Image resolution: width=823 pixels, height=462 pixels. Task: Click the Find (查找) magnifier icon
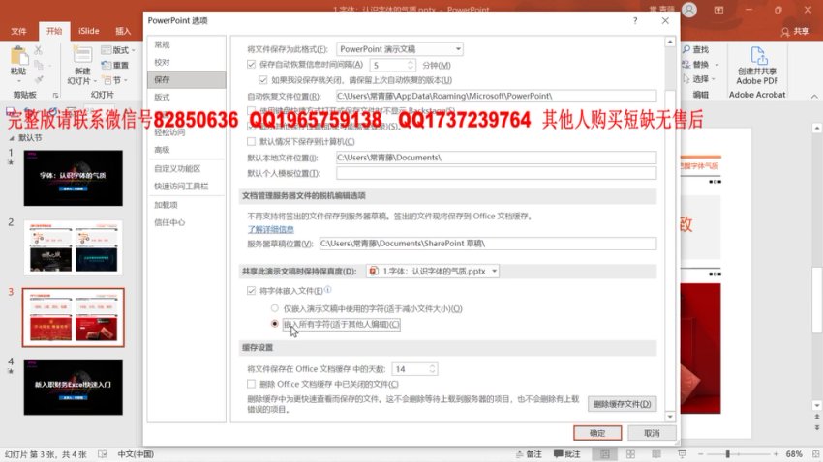click(685, 49)
